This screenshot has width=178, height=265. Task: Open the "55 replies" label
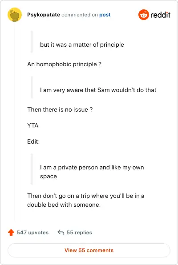(79, 233)
